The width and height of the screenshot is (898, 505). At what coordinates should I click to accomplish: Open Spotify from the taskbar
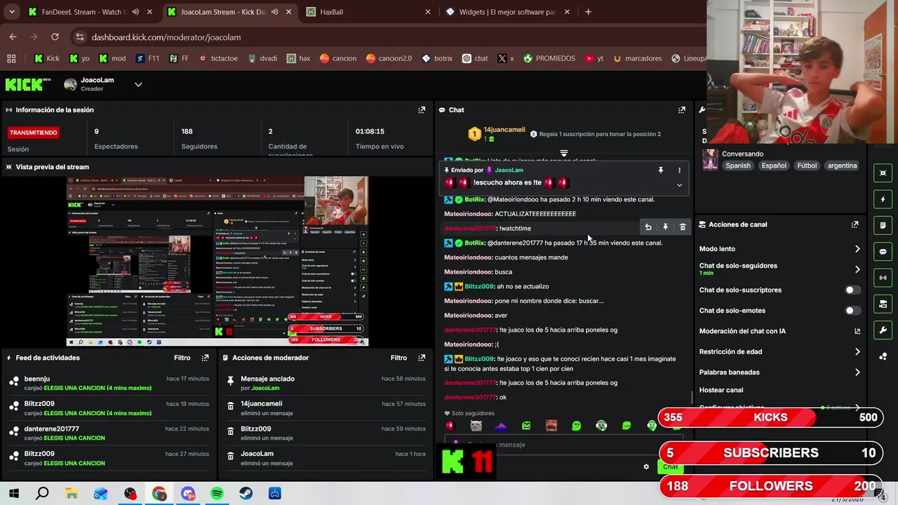[x=217, y=494]
